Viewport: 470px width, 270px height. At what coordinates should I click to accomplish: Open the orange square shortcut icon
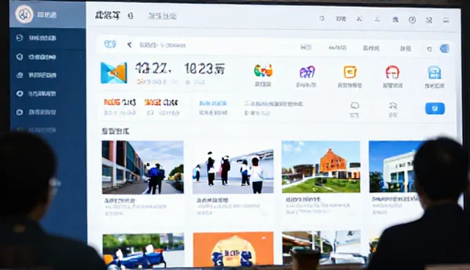click(x=350, y=72)
